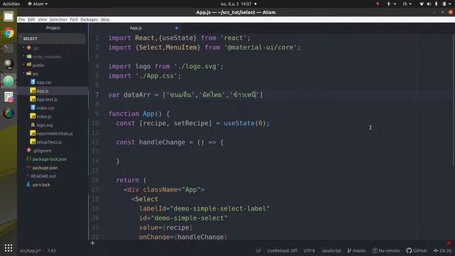Click the unsaved dot on App.js tab
The height and width of the screenshot is (256, 455).
[176, 28]
